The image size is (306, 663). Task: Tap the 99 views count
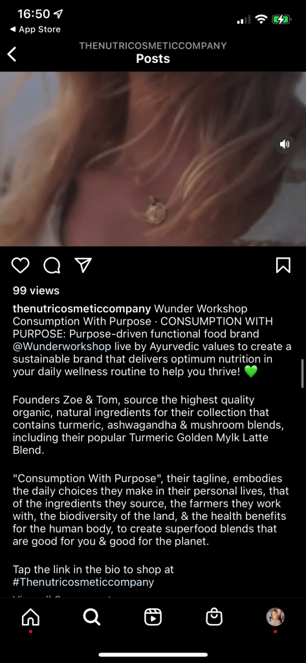(36, 290)
